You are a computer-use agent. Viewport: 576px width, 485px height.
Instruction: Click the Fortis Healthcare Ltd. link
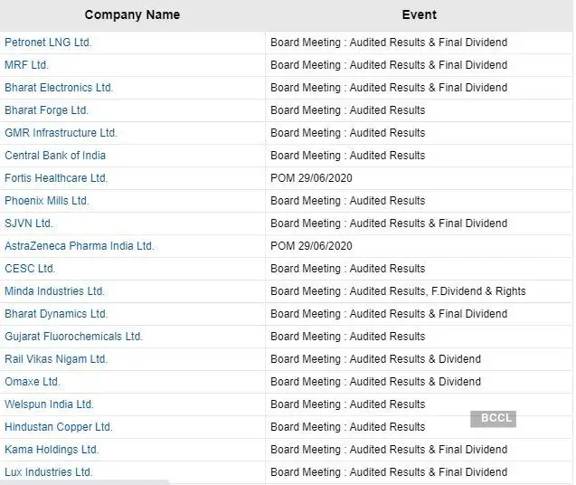pos(56,178)
